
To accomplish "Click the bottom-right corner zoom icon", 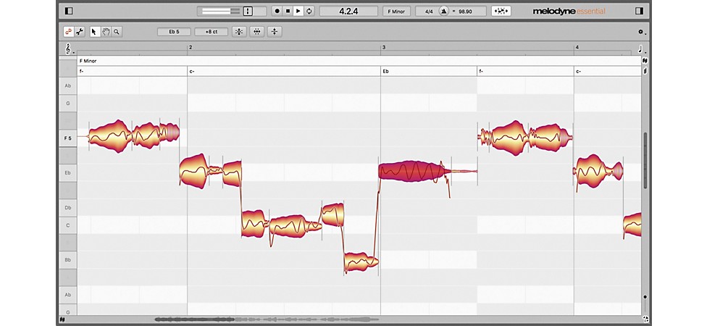I will pos(645,319).
